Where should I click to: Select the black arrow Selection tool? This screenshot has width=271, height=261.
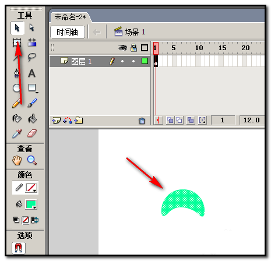17,28
